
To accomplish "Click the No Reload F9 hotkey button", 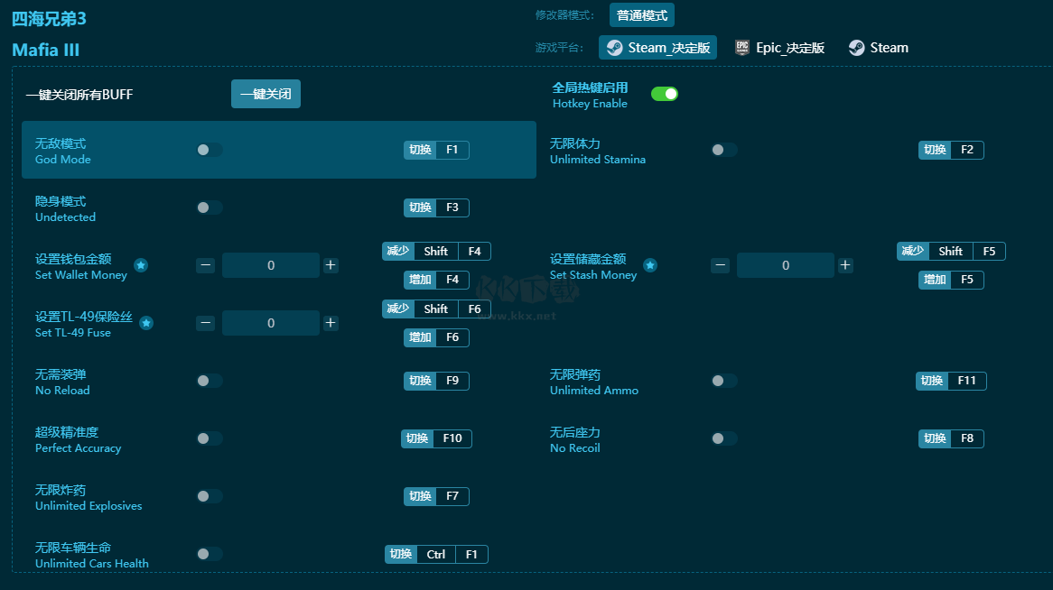I will [436, 381].
